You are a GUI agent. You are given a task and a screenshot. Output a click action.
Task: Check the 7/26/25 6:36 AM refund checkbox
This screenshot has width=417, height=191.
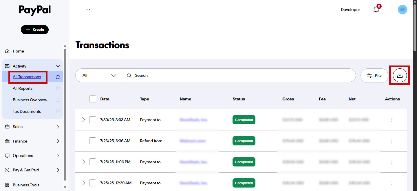click(93, 141)
